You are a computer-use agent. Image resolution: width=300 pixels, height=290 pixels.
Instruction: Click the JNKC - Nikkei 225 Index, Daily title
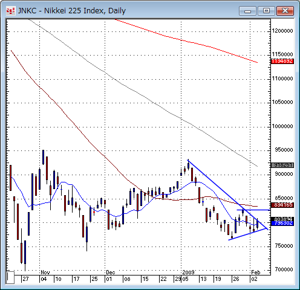pyautogui.click(x=72, y=11)
